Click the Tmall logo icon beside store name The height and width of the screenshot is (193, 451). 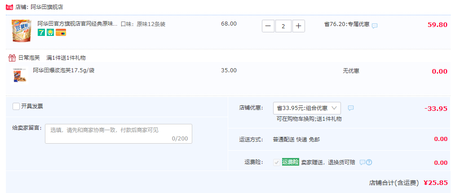pyautogui.click(x=9, y=7)
